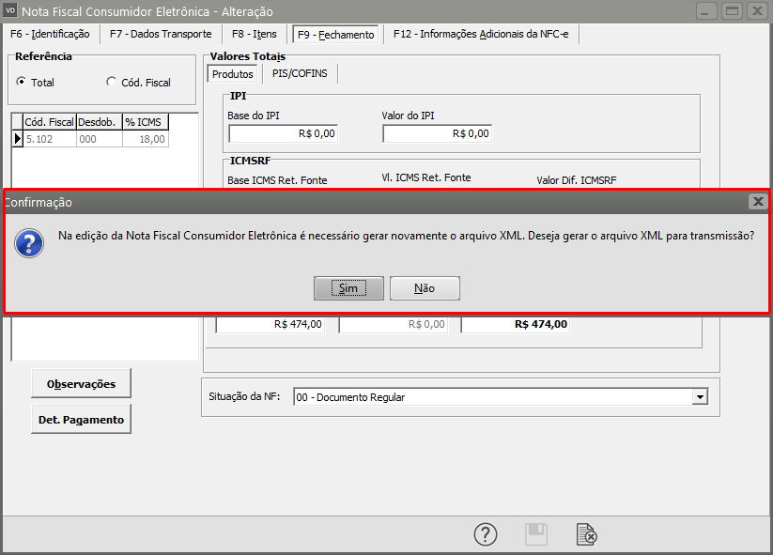773x555 pixels.
Task: Minimize the Nota Fiscal window
Action: pos(709,11)
